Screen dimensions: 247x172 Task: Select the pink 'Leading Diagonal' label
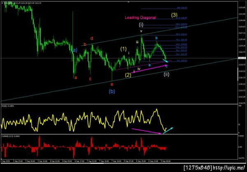140,18
